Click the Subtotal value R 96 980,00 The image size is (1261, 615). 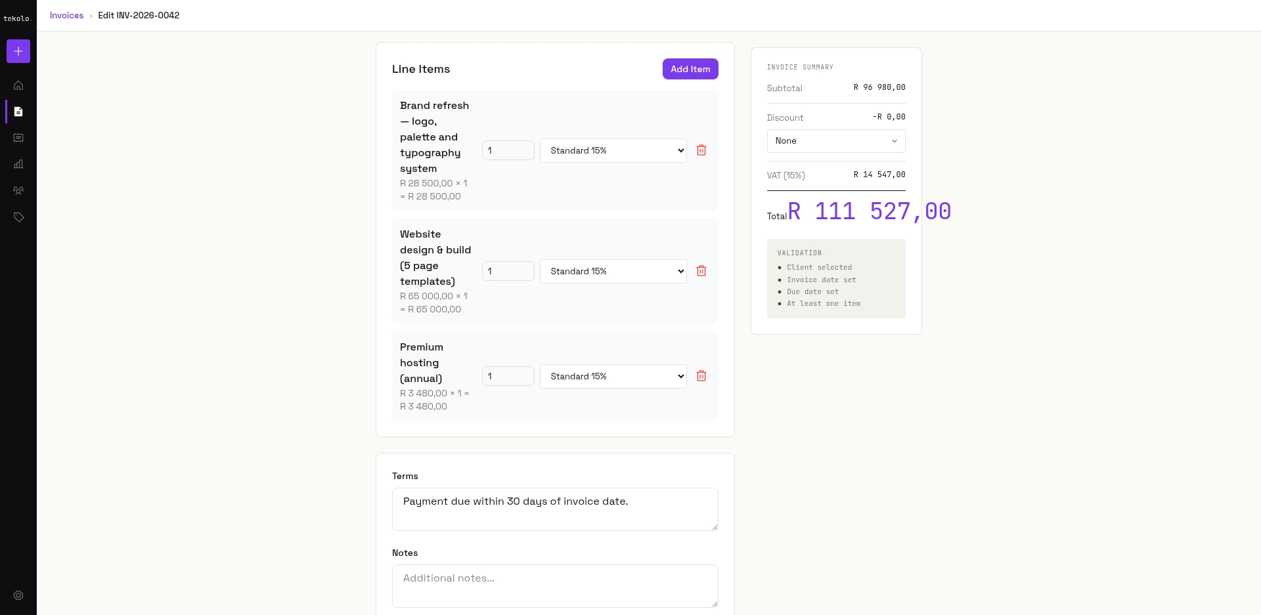point(879,87)
